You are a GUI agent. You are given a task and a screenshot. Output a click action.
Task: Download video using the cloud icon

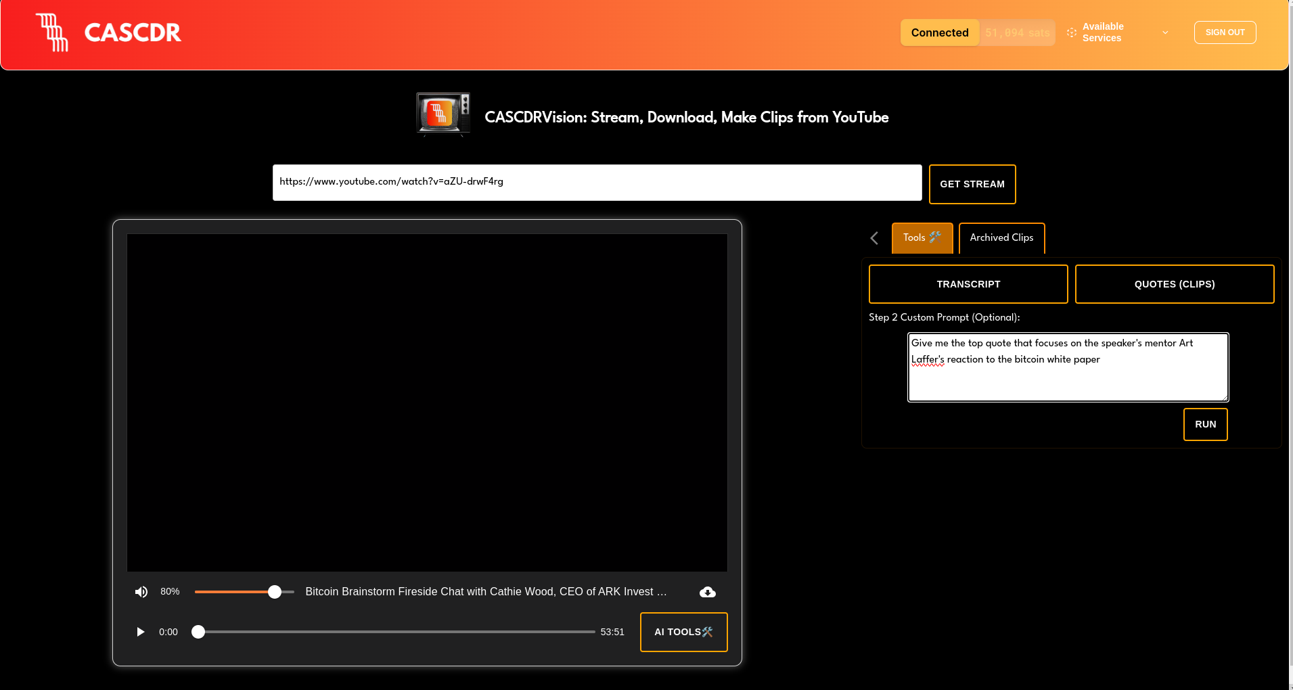tap(707, 592)
